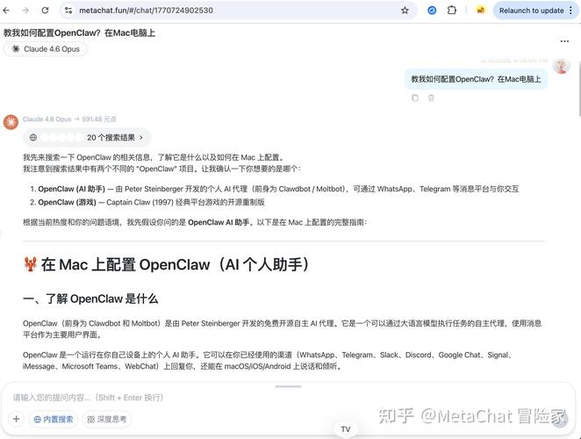Bookmark this page with the star icon
This screenshot has width=581, height=439.
coord(405,11)
